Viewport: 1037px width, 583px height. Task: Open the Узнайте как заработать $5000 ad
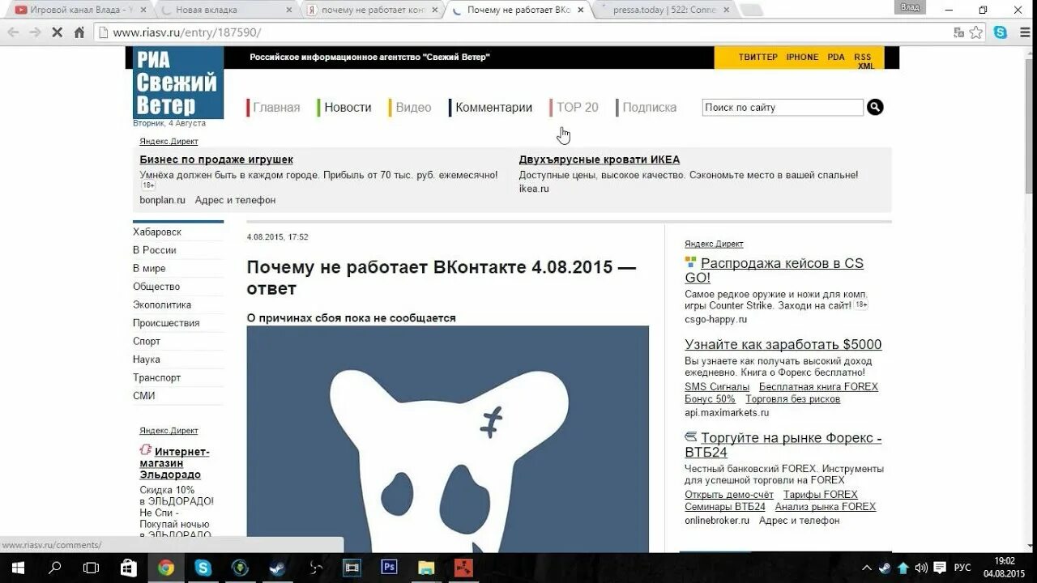(783, 344)
